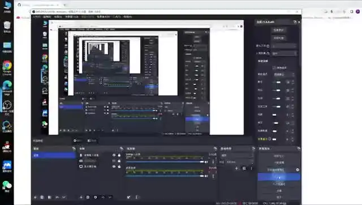The image size is (362, 205).
Task: Toggle visibility eye of the audio input source
Action: tap(114, 155)
